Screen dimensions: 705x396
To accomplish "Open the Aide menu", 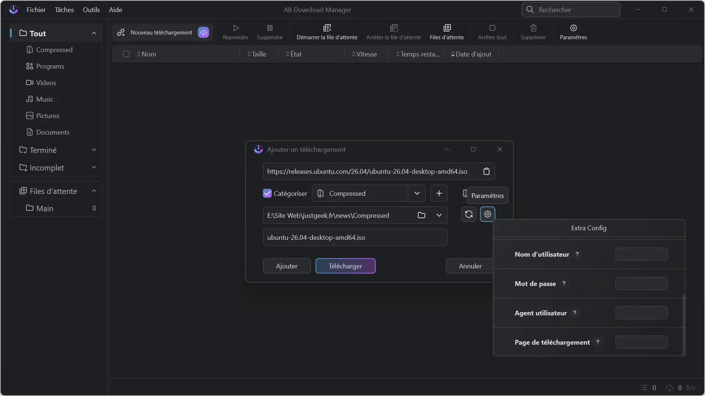I will (116, 10).
